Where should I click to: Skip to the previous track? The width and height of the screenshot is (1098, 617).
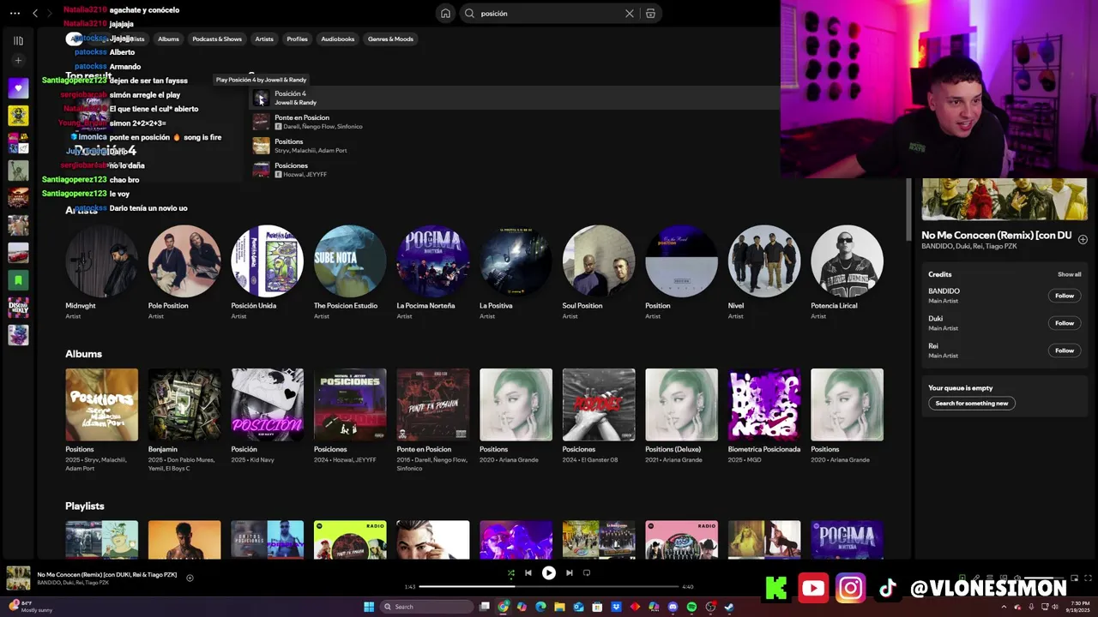pos(528,573)
